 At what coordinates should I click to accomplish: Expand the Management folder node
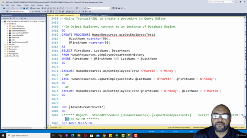5,54
